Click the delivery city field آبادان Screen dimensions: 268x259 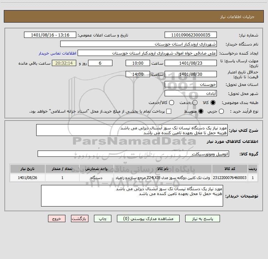[x=191, y=93]
